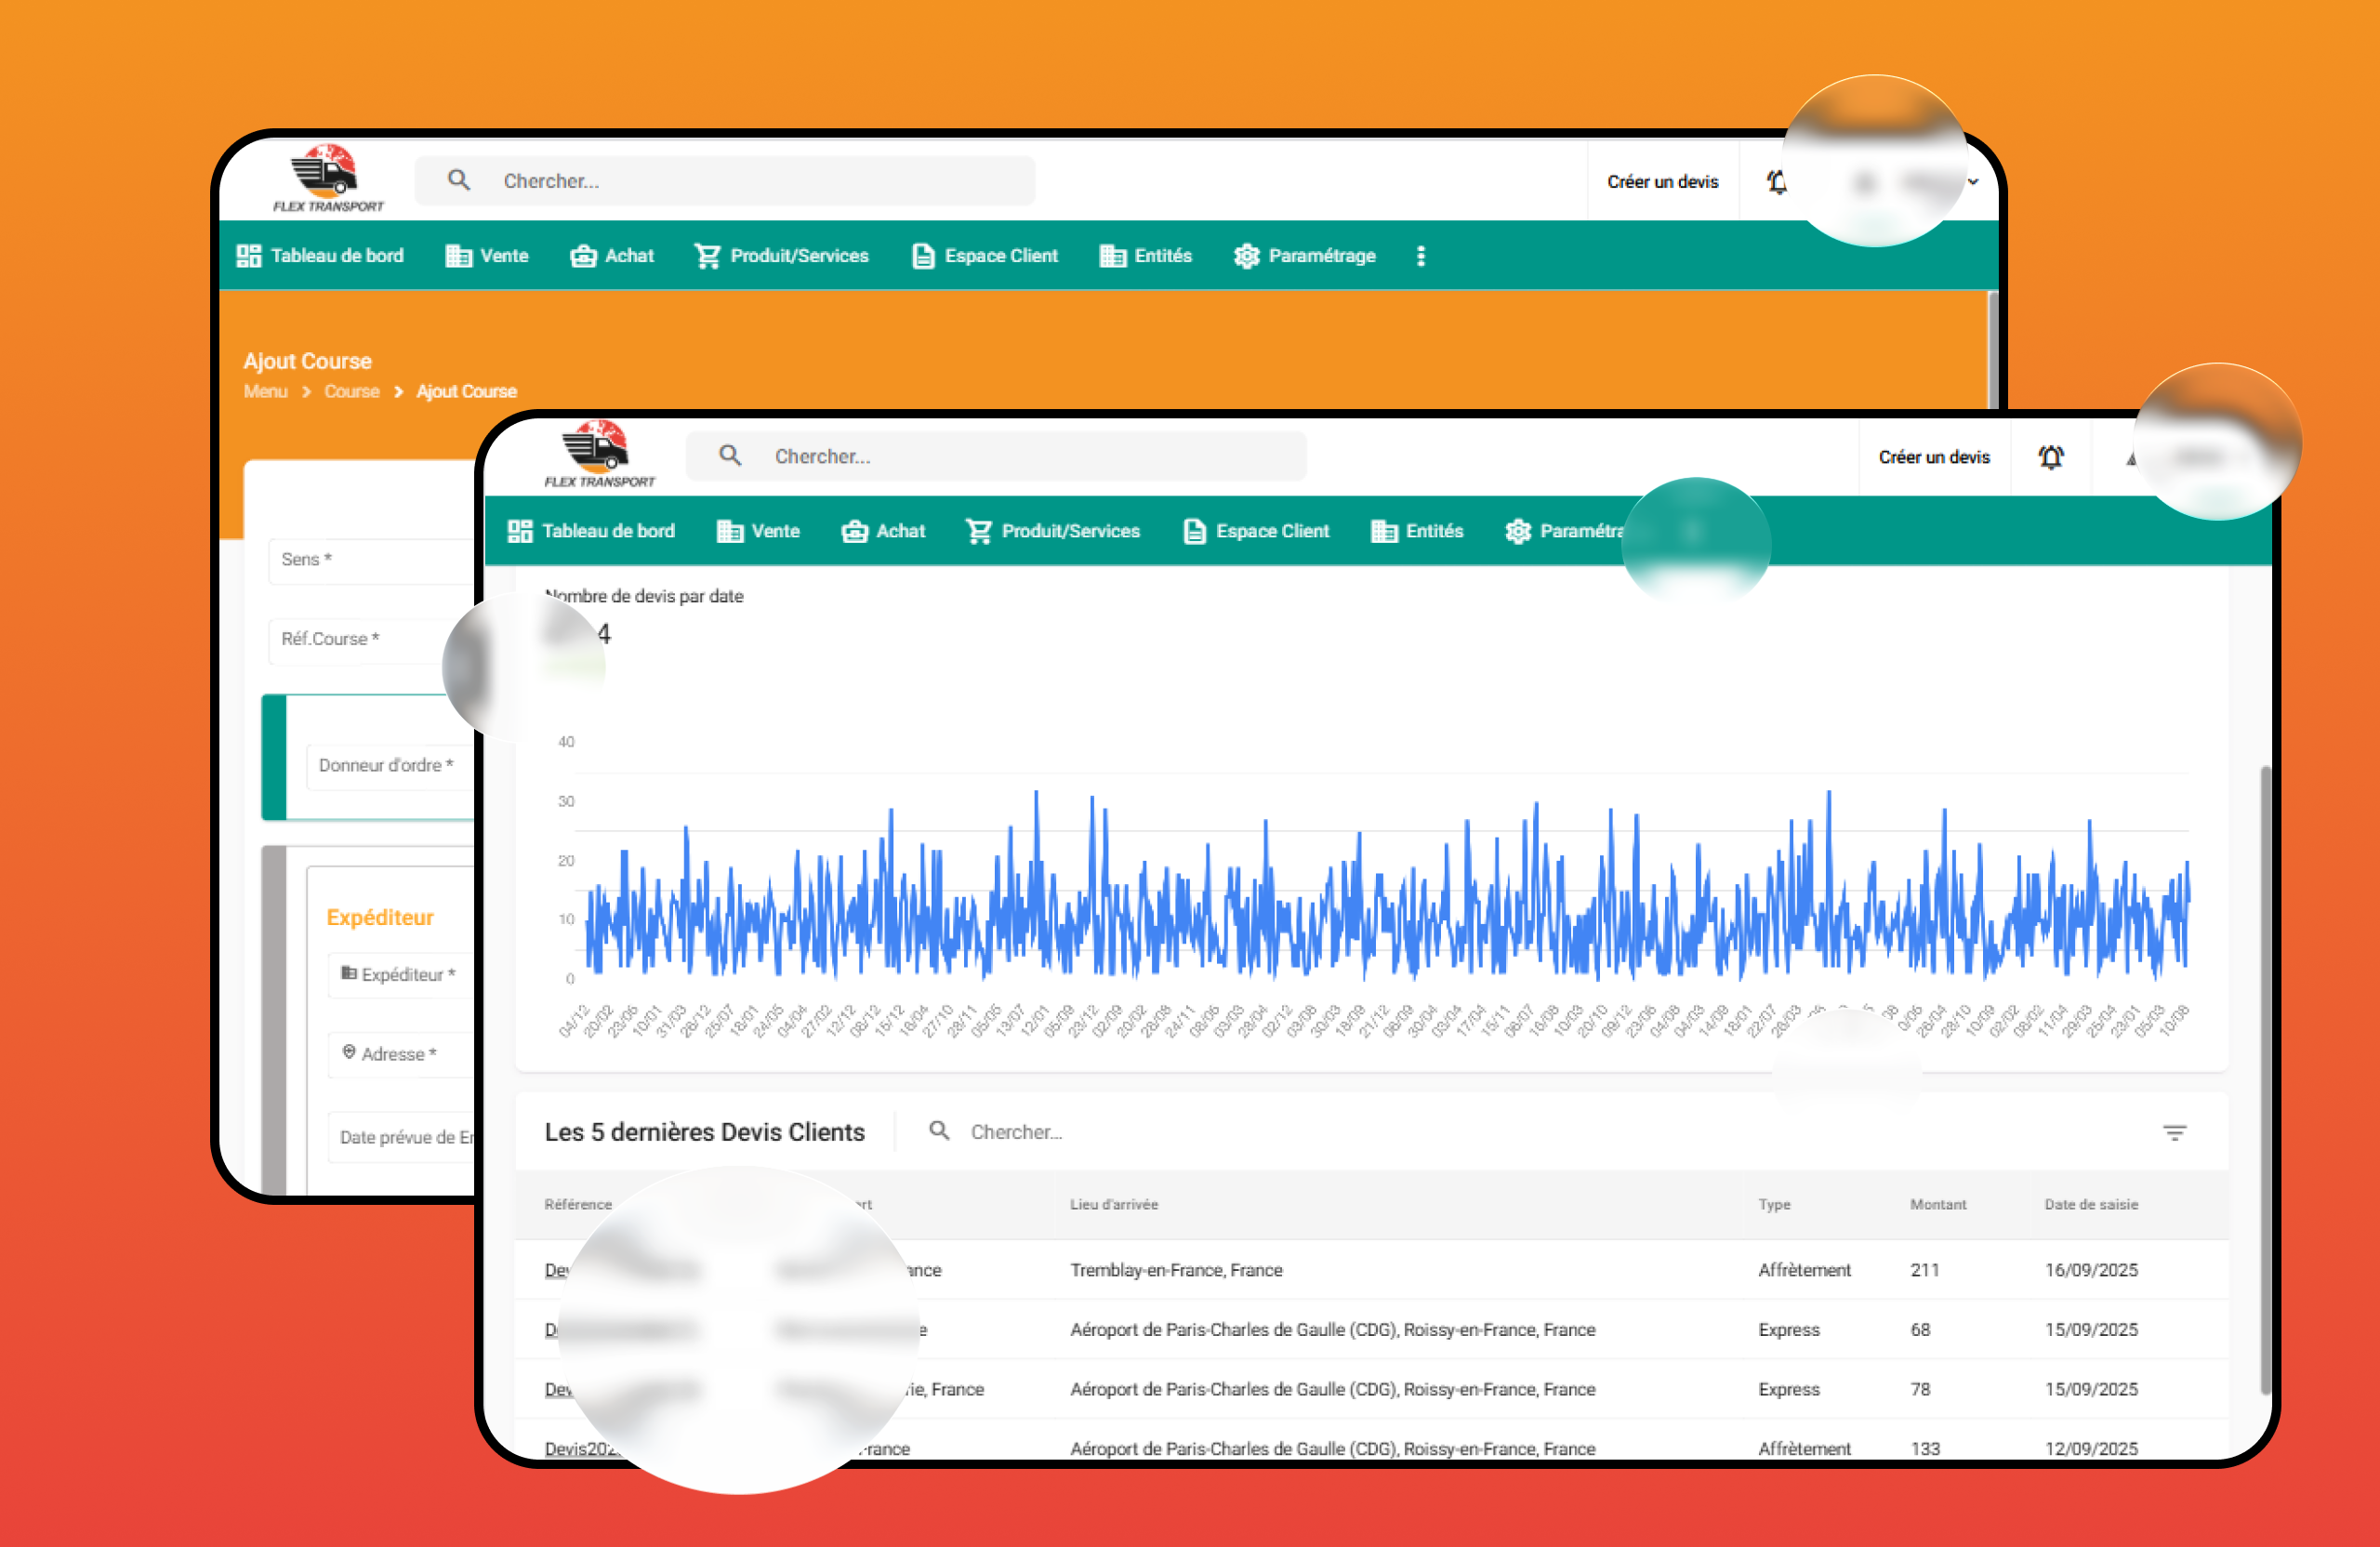Click the Flex Transport logo in front window

pyautogui.click(x=598, y=454)
